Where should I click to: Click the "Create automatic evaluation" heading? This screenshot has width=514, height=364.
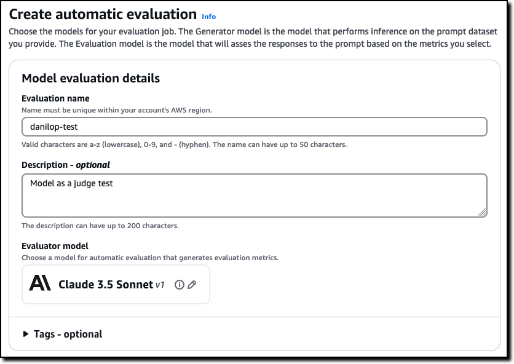[103, 14]
